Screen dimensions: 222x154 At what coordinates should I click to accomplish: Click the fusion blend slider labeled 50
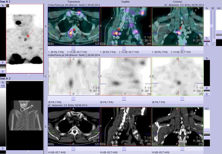pyautogui.click(x=212, y=26)
